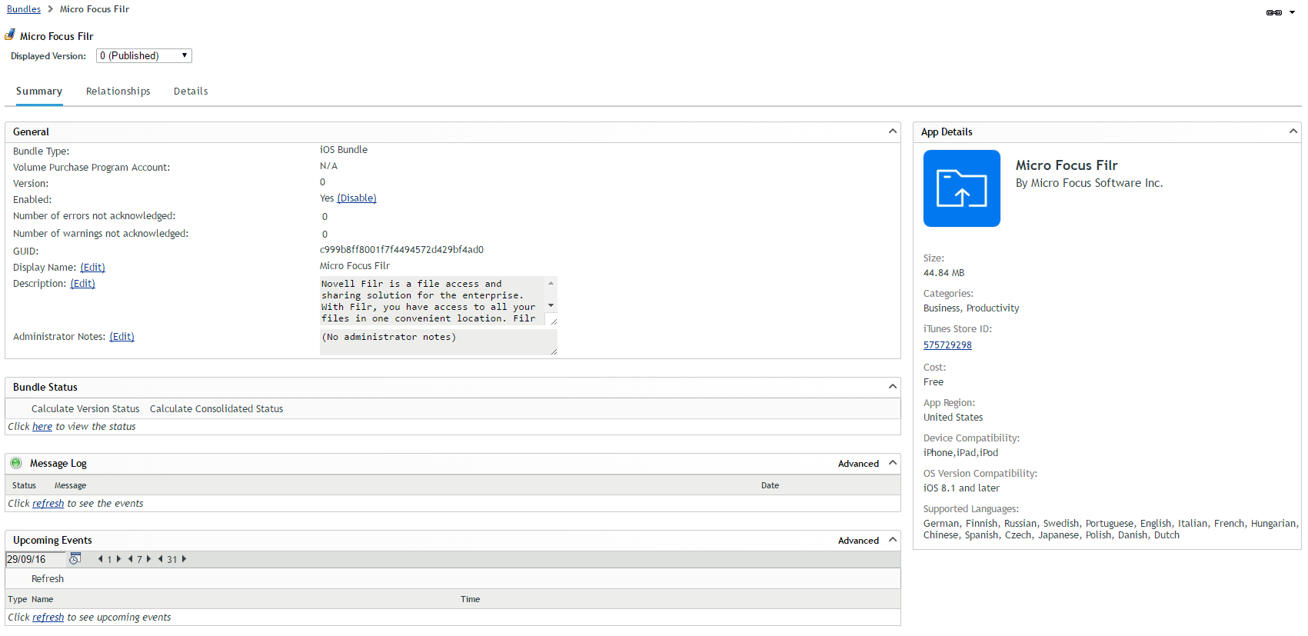Click 'here' to view bundle status
The width and height of the screenshot is (1308, 636).
tap(42, 427)
